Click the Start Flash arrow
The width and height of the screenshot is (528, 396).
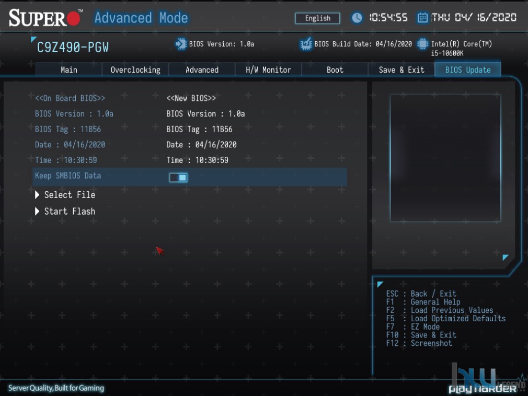(x=37, y=211)
